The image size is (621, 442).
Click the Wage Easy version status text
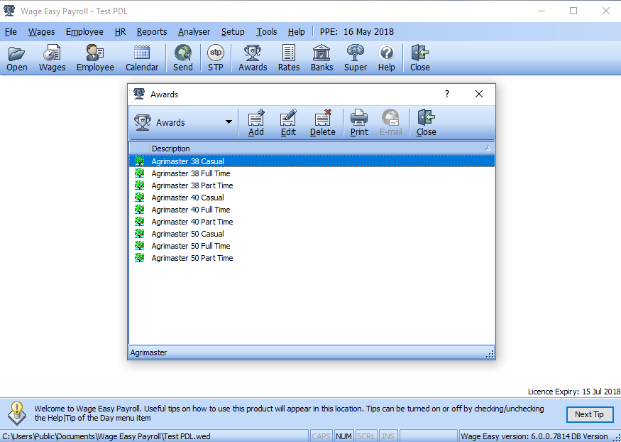pyautogui.click(x=534, y=436)
